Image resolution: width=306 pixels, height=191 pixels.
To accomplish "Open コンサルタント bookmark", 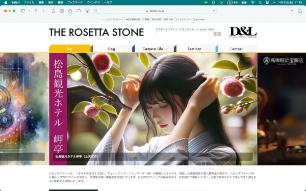I will pyautogui.click(x=183, y=19).
